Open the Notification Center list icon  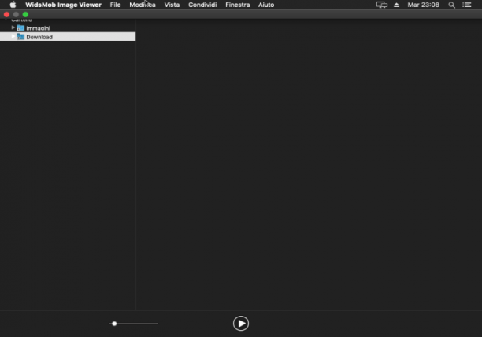click(466, 5)
